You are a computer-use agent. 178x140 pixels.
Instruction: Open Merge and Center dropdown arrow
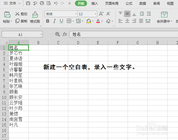click(172, 21)
